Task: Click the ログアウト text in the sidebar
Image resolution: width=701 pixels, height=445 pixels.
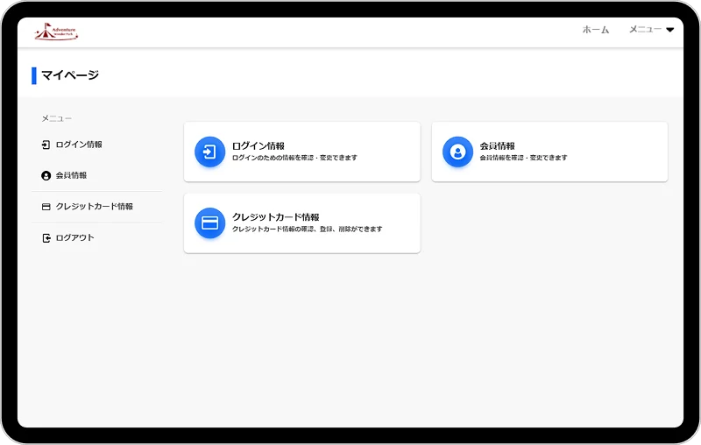Action: click(x=74, y=238)
